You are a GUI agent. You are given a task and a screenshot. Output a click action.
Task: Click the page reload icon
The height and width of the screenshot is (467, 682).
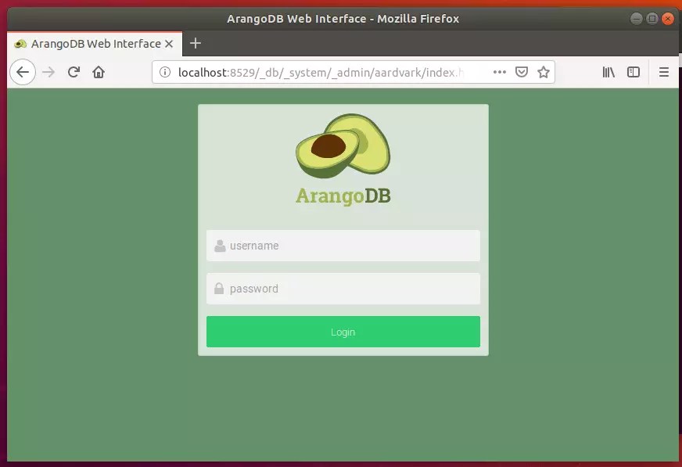coord(73,71)
